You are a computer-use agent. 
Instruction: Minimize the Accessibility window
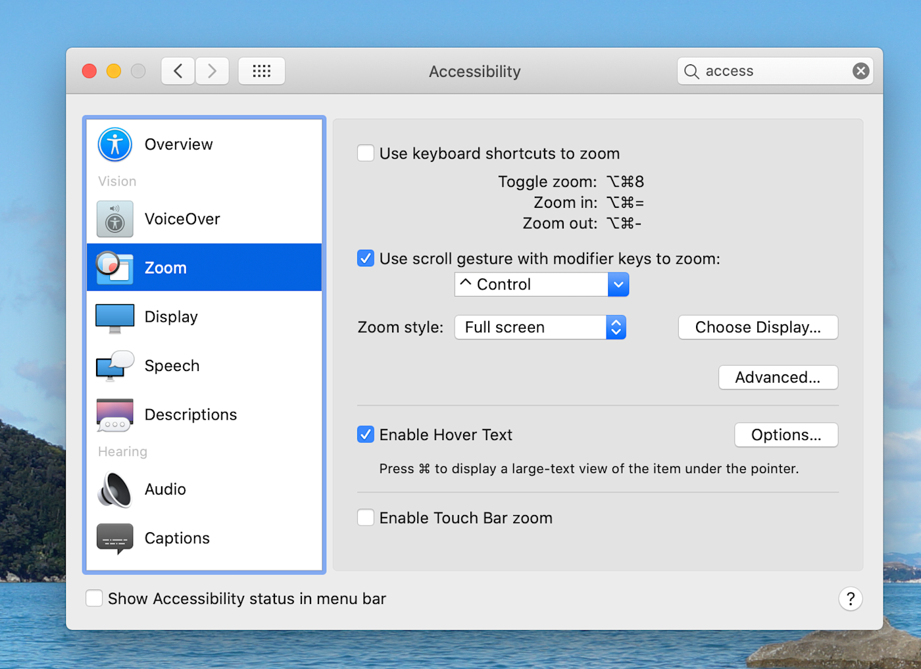coord(114,71)
